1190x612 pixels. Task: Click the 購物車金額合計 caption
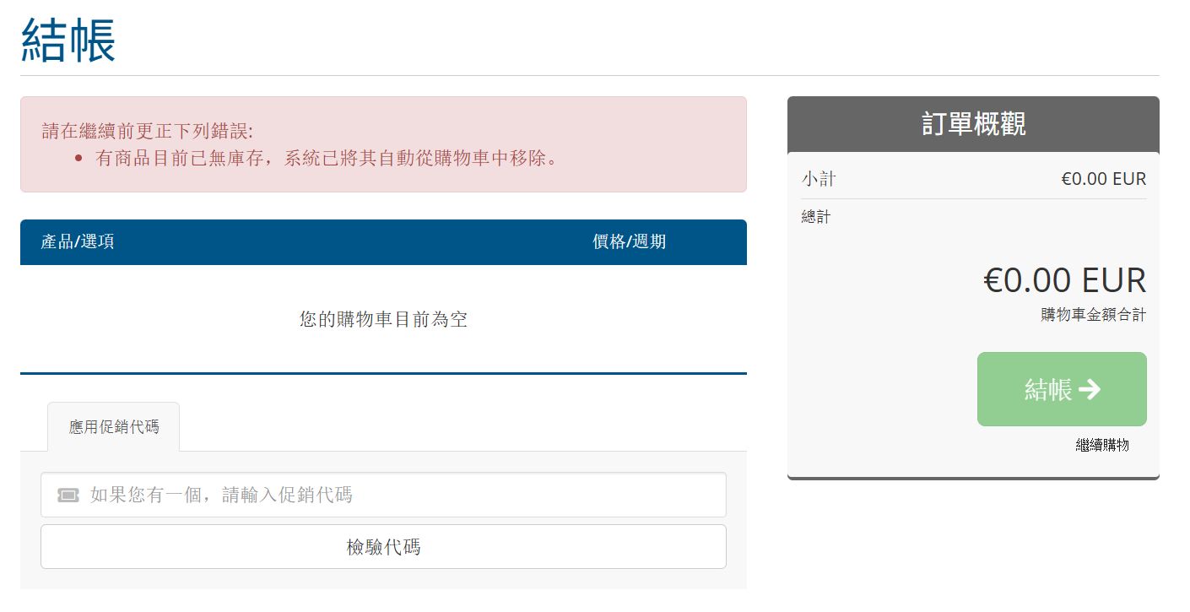click(1093, 315)
